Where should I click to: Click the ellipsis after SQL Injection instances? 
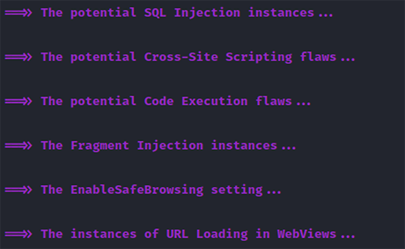click(x=326, y=16)
